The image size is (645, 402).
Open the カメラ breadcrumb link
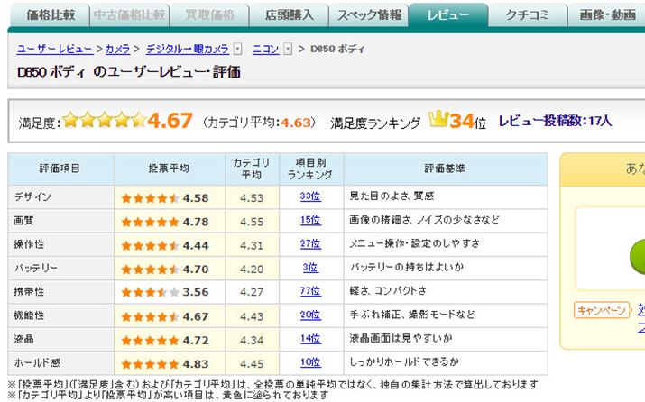[x=117, y=49]
